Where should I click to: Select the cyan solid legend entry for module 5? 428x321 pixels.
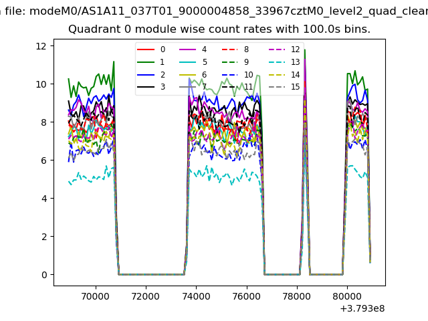coord(189,62)
